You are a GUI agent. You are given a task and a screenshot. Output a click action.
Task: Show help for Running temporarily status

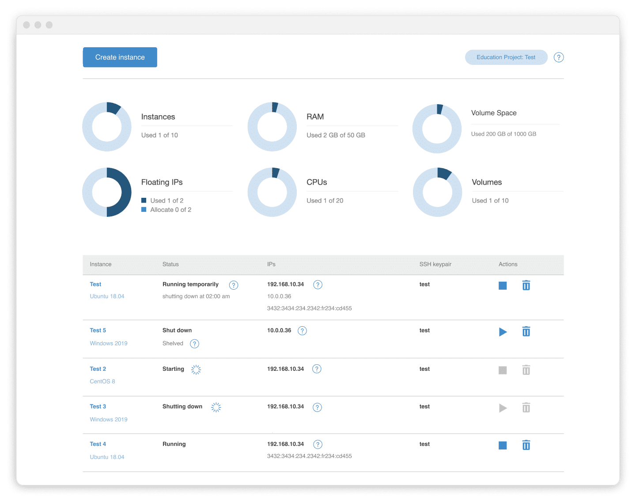[x=234, y=285]
